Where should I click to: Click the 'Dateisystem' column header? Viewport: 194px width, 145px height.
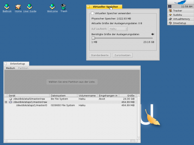pos(63,95)
